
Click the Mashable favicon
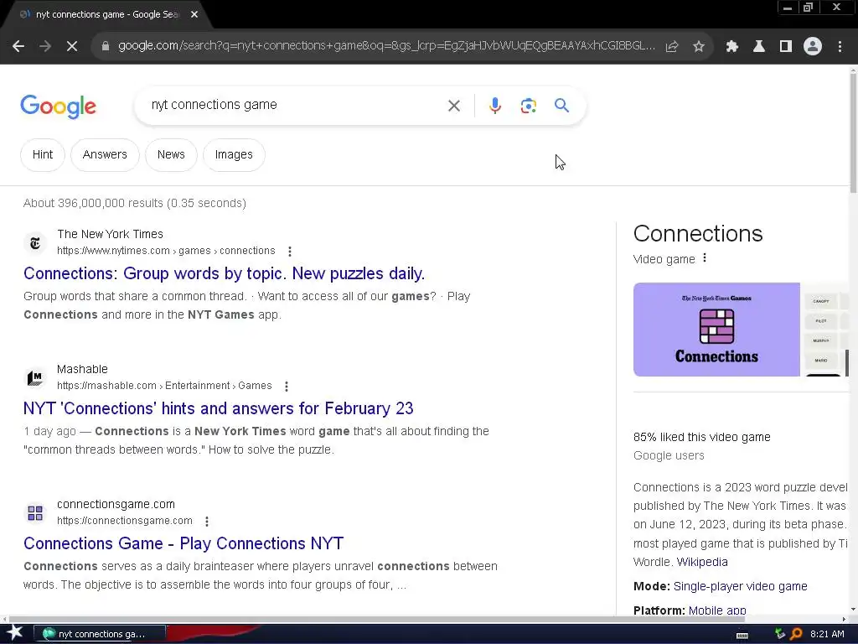(x=35, y=378)
